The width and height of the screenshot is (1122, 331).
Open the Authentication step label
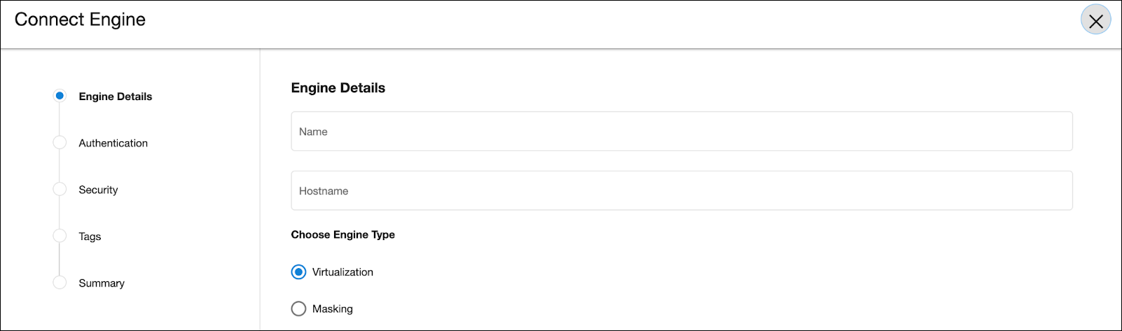pos(113,143)
